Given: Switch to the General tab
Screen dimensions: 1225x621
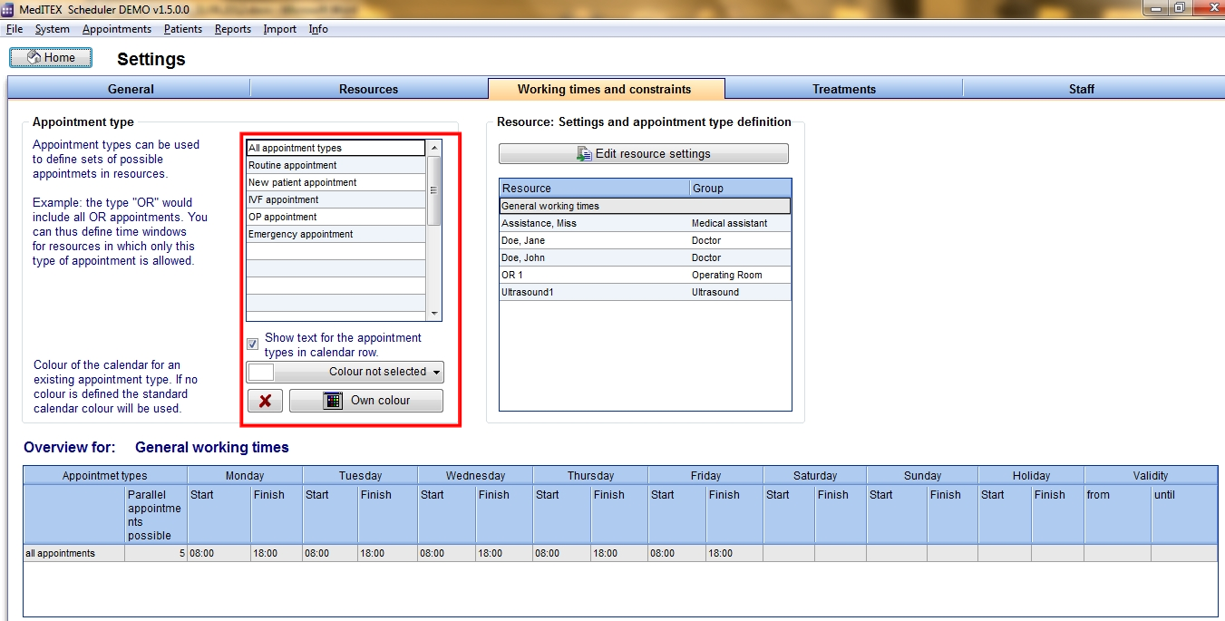Looking at the screenshot, I should click(130, 89).
